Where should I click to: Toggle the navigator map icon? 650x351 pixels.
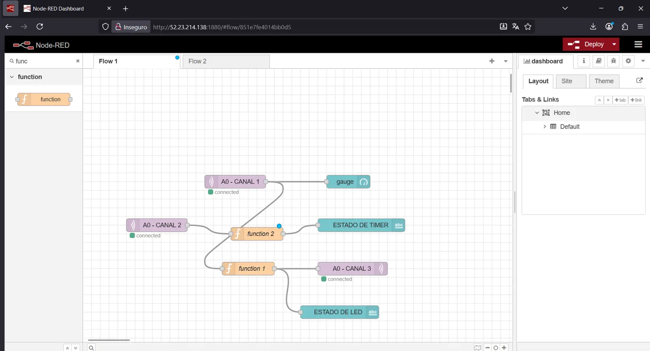(x=478, y=348)
